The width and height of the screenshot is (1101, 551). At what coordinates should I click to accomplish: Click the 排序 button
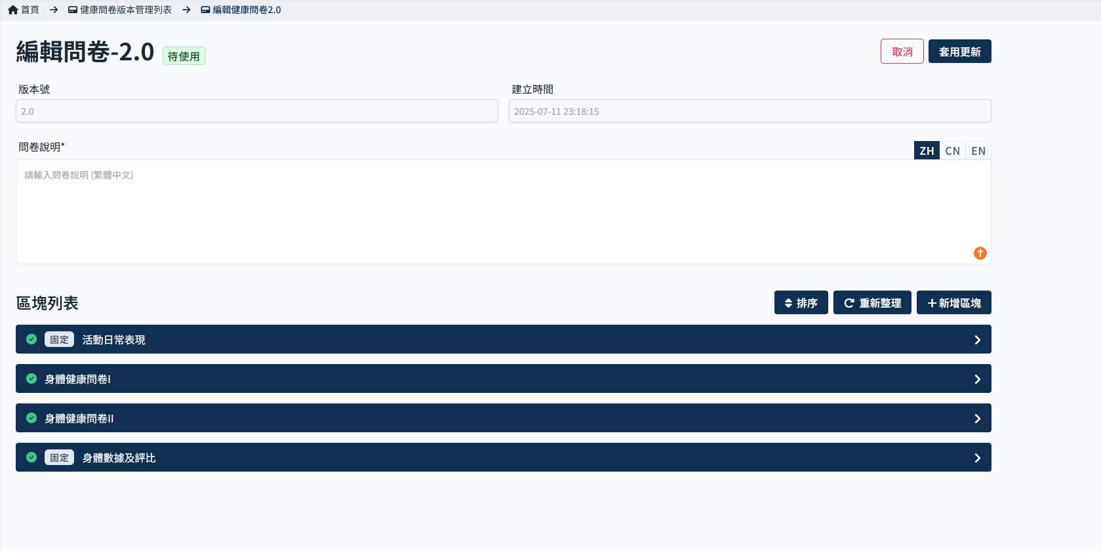pos(801,302)
